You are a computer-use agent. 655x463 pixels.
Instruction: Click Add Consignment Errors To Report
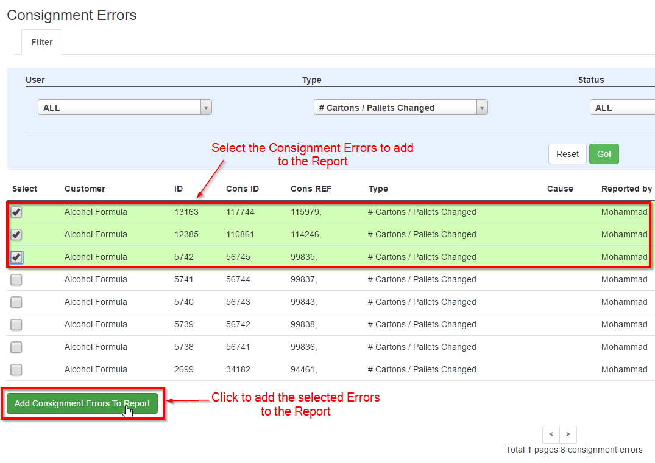[82, 403]
